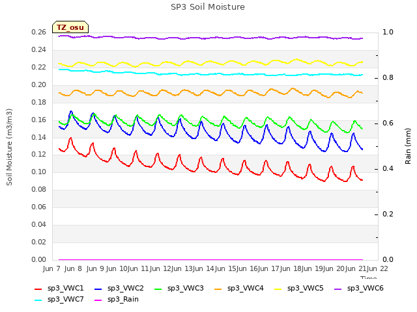Screen dimensions: 417x312
Task: Click the magenta sp3_Rain legend color marker
Action: click(x=98, y=300)
